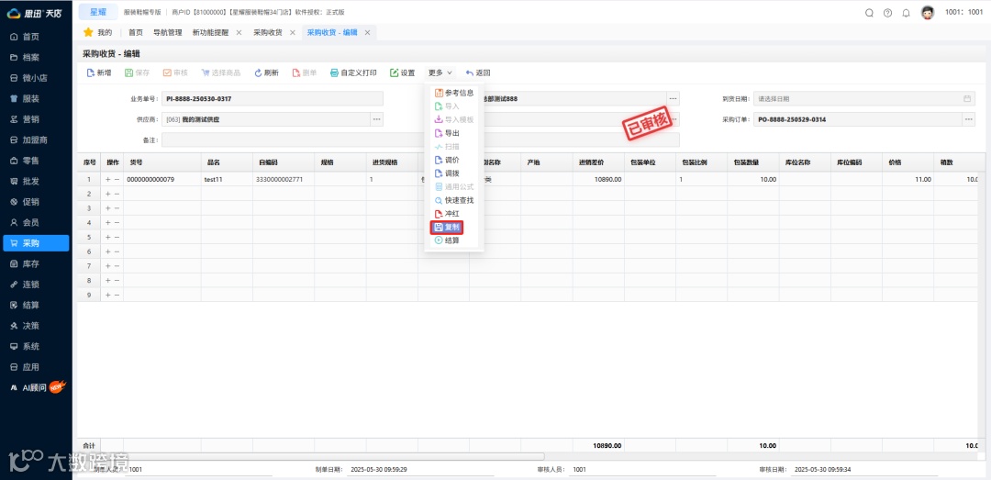Choose 参考信息 from the menu
Viewport: 991px width, 480px height.
(454, 93)
